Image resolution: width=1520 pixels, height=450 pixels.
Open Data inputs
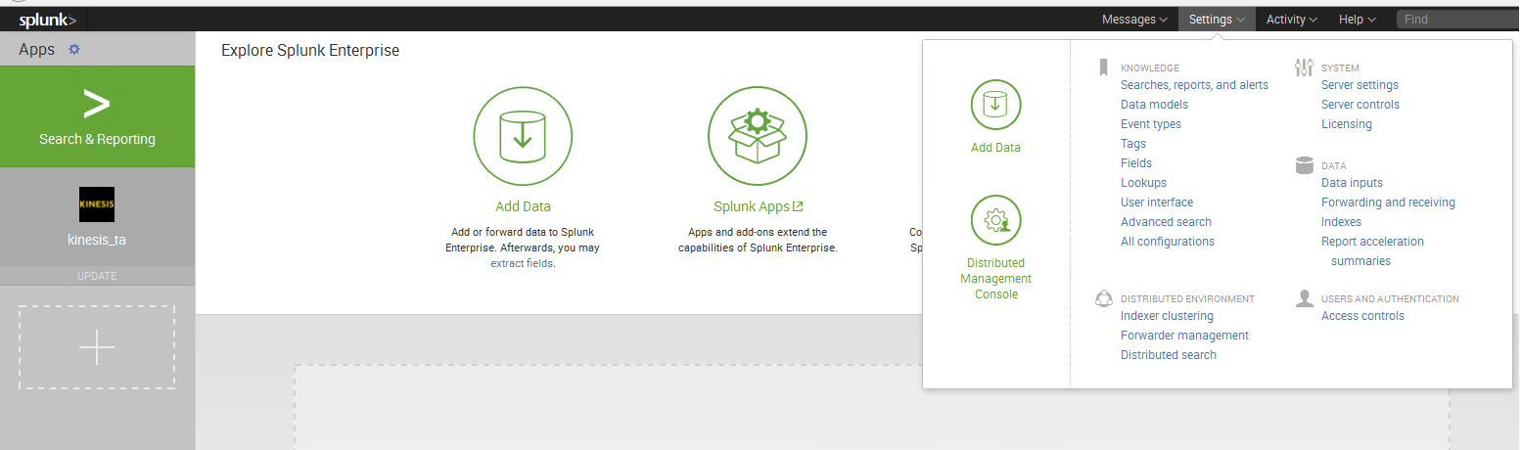[x=1352, y=183]
